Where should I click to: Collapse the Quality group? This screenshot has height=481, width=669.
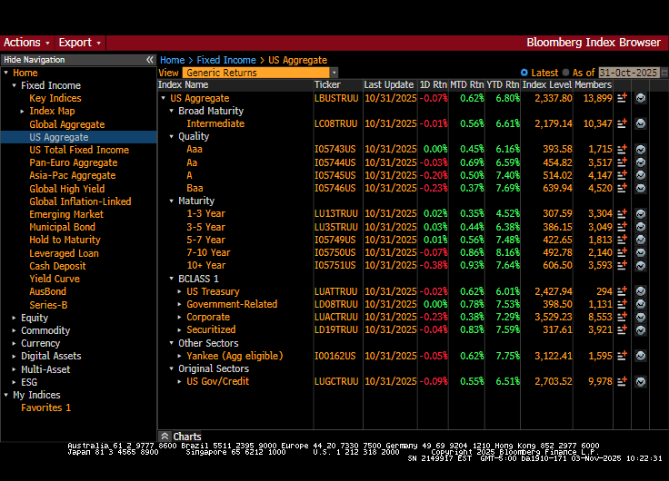[172, 137]
